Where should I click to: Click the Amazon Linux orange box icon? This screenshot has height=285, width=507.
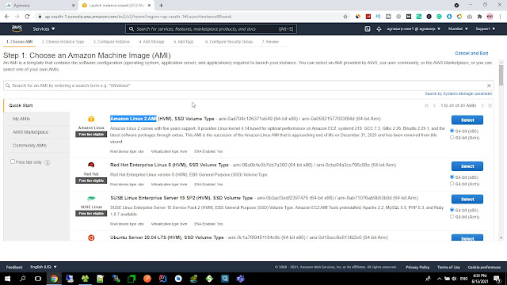click(91, 119)
